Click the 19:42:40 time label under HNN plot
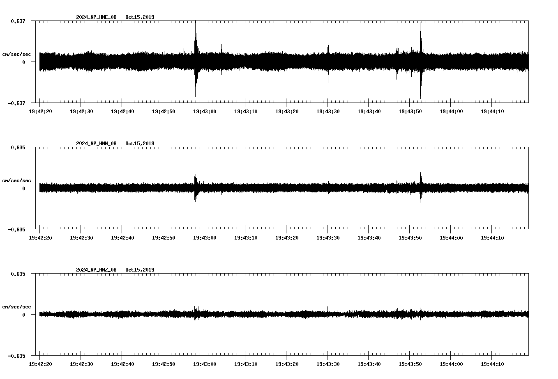Screen dimensions: 558x379 (x=122, y=237)
